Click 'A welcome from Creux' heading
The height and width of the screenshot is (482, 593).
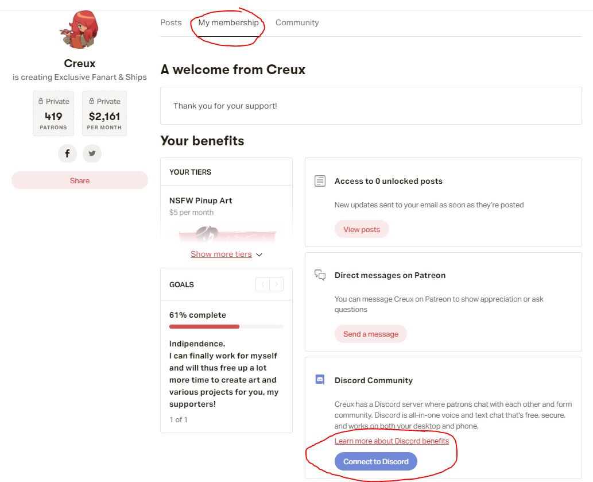(233, 70)
